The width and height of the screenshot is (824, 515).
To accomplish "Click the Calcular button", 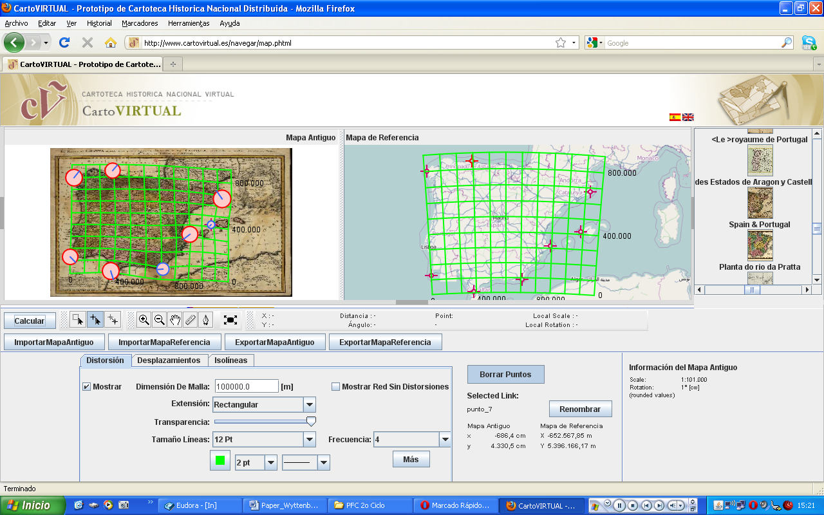I will pos(30,321).
